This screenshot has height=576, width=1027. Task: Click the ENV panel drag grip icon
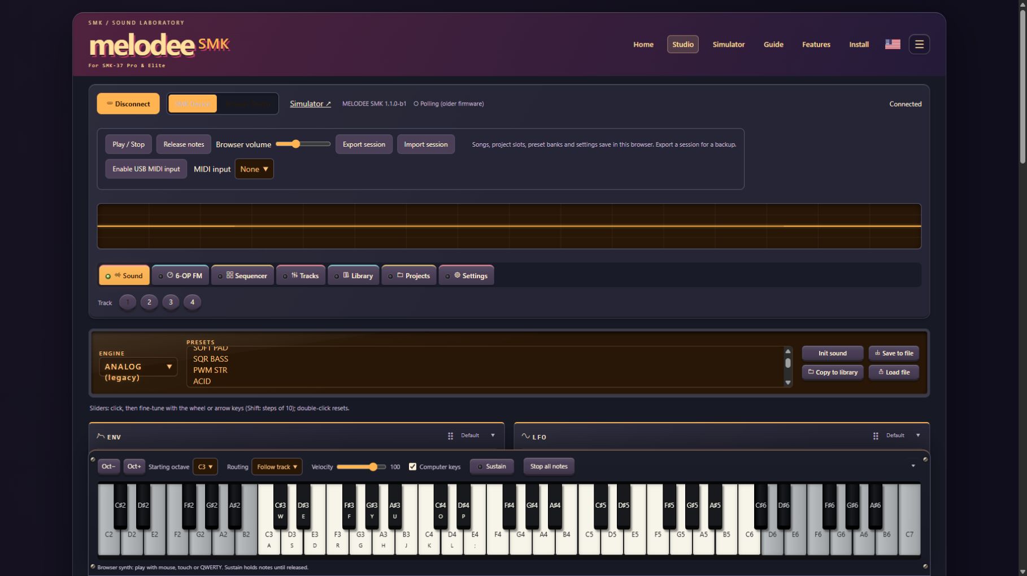click(x=450, y=436)
